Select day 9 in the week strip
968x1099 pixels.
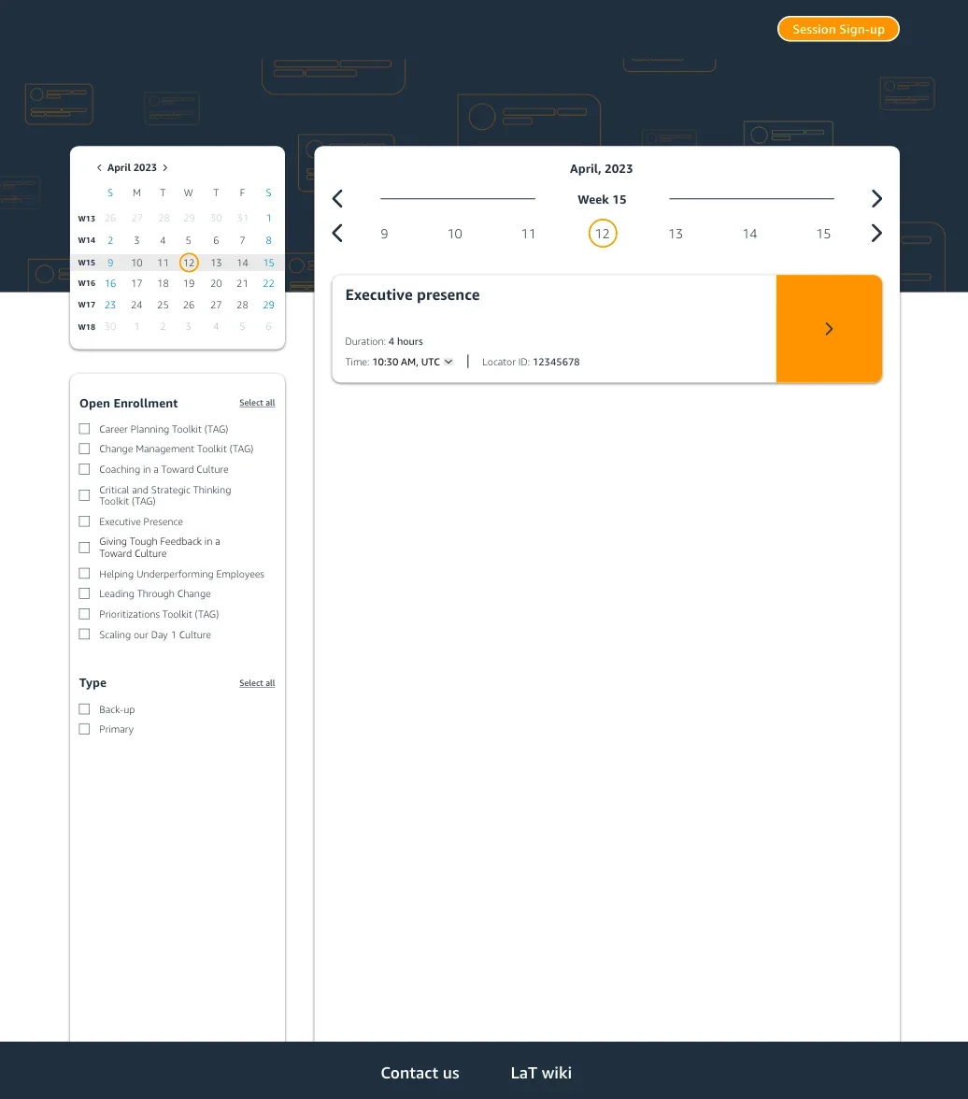point(384,234)
